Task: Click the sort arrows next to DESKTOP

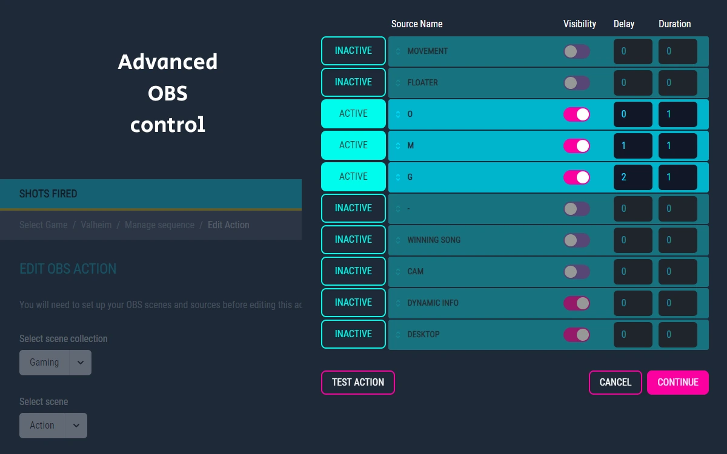Action: click(x=398, y=335)
